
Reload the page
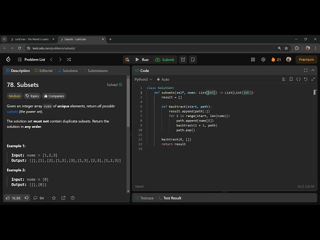19,48
